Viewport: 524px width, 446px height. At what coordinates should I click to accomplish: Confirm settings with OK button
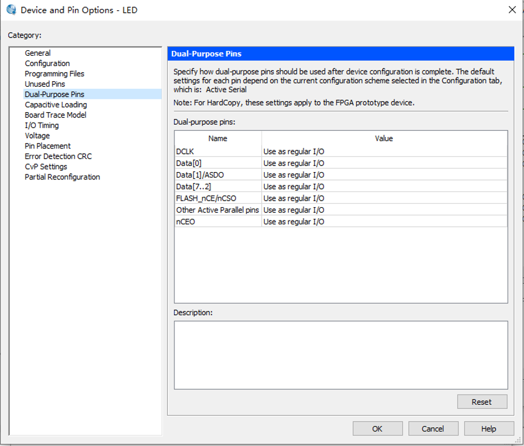(377, 428)
